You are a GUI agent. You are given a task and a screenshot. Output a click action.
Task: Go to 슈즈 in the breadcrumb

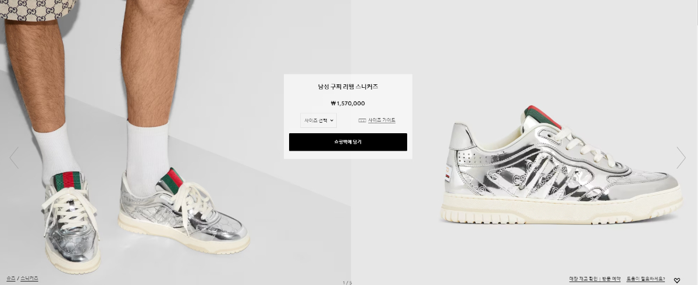point(10,279)
